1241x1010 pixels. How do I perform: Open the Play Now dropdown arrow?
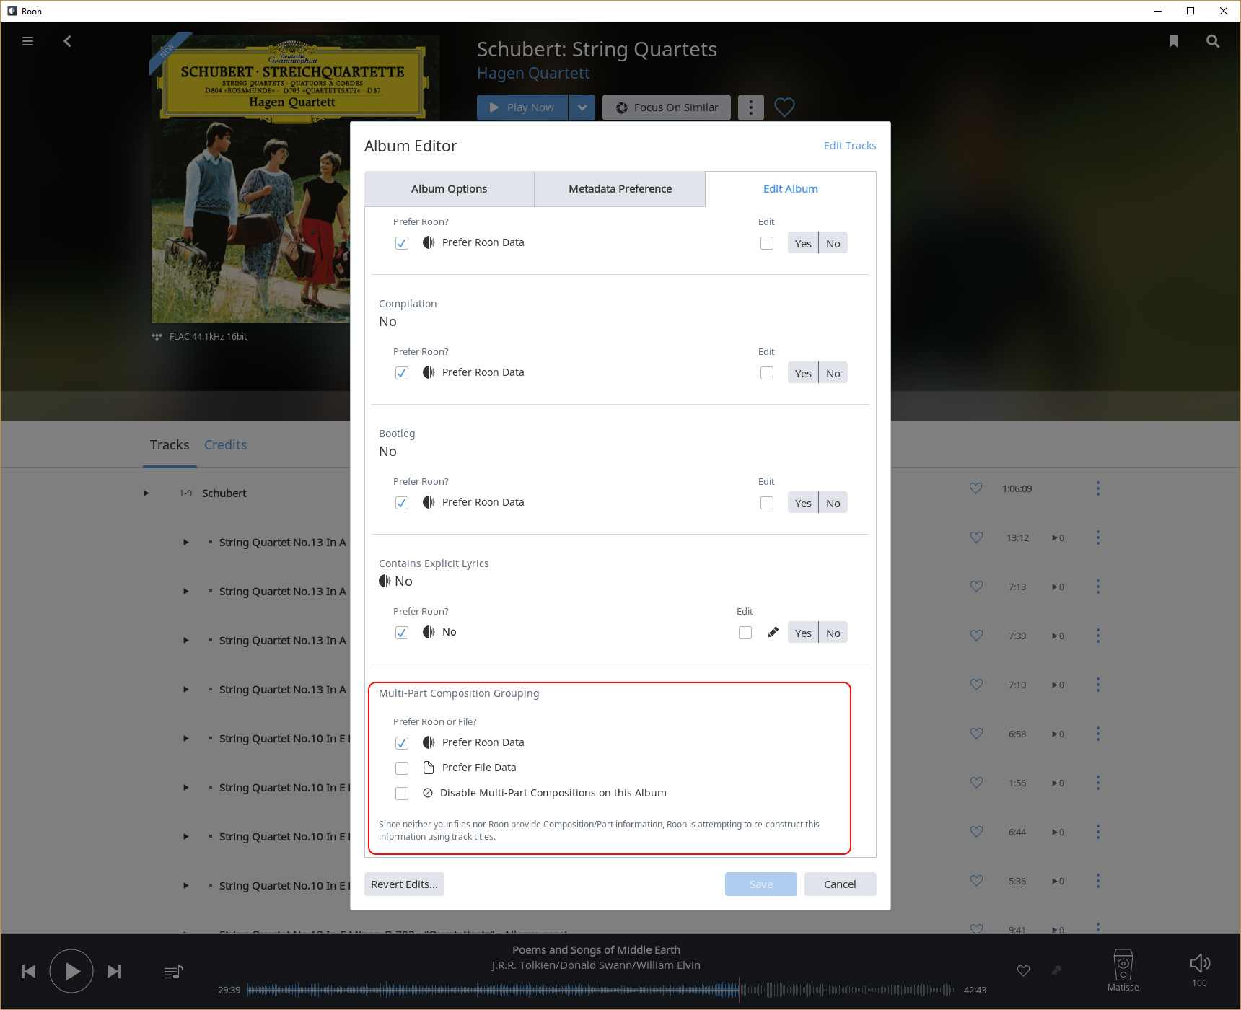[x=582, y=107]
